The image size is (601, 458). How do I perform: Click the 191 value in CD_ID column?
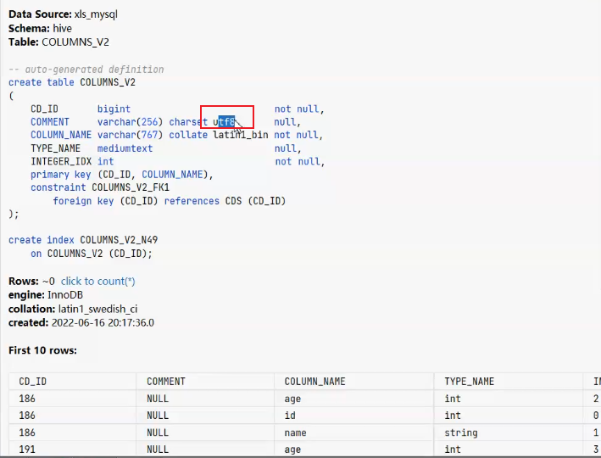click(28, 450)
